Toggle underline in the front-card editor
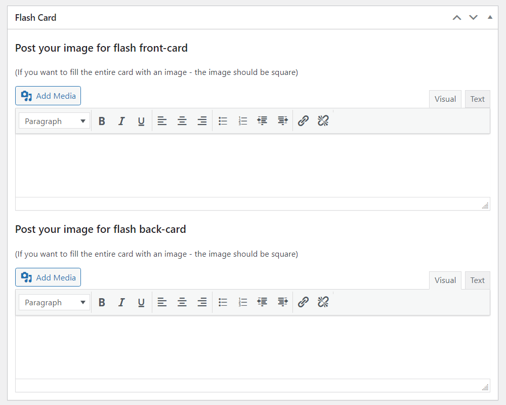Screen dimensions: 506x405 [x=141, y=121]
